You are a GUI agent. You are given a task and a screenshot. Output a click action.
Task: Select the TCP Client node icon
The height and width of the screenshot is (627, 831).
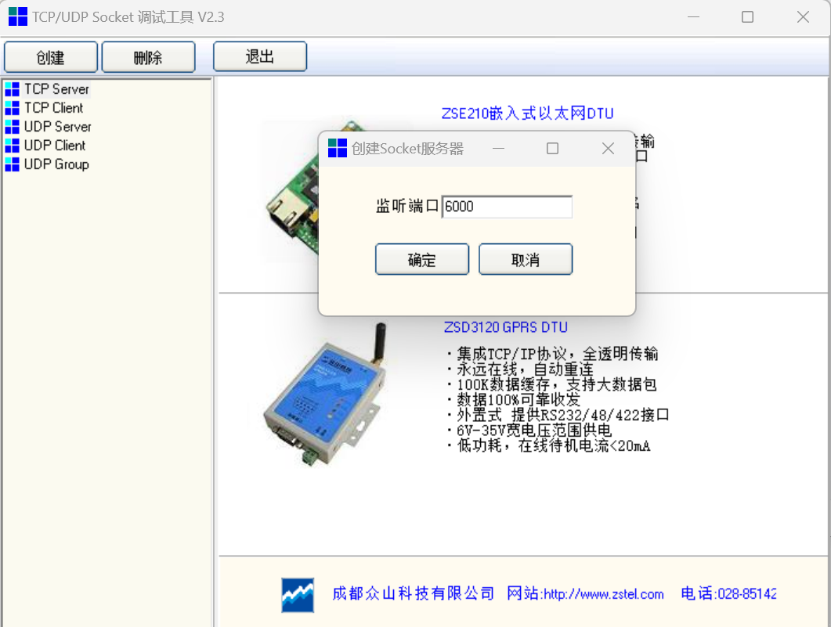pos(12,108)
